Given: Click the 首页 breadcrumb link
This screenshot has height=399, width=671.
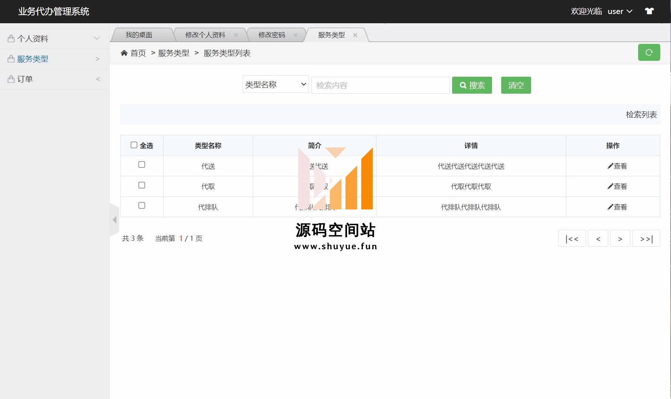Looking at the screenshot, I should (x=138, y=53).
